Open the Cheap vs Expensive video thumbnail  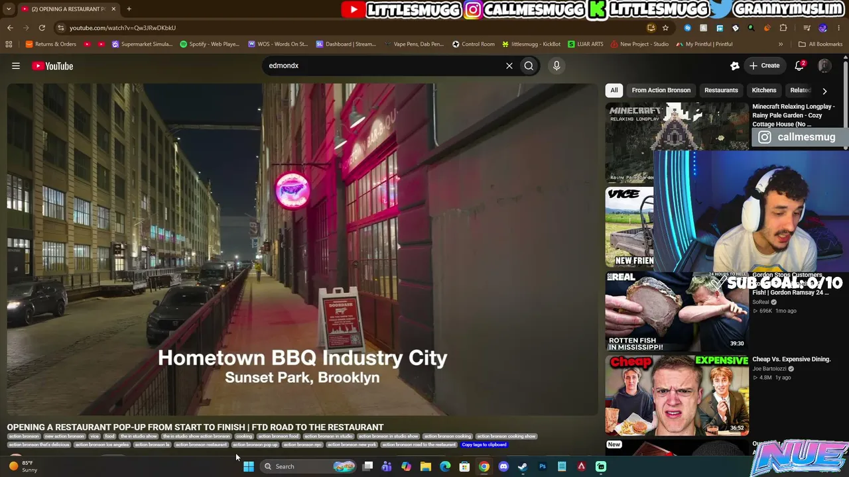tap(677, 395)
